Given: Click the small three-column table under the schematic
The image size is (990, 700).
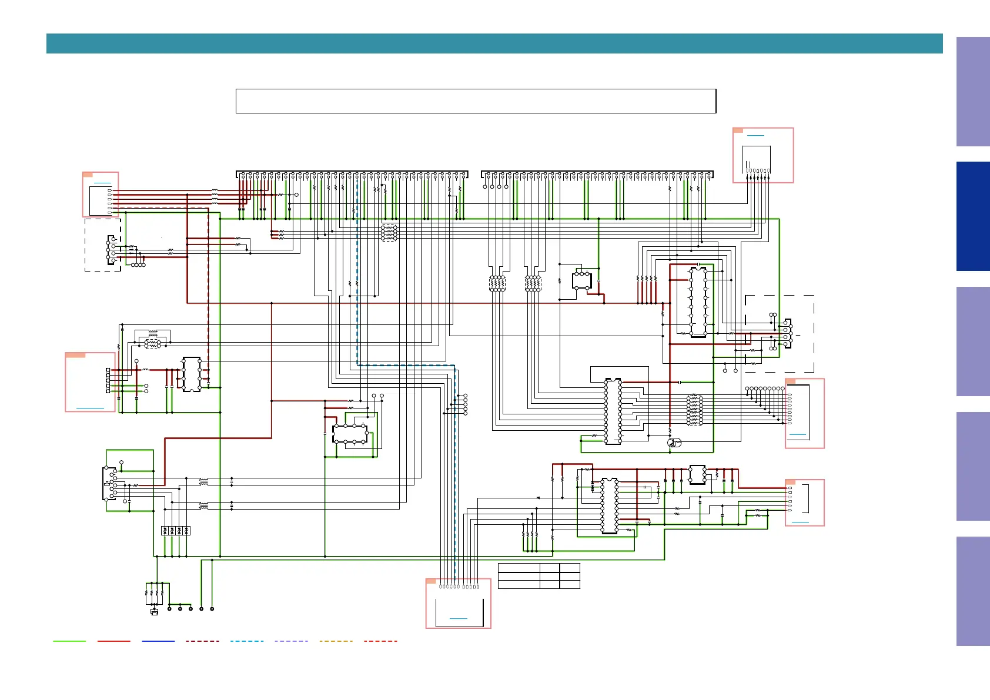Looking at the screenshot, I should (539, 576).
